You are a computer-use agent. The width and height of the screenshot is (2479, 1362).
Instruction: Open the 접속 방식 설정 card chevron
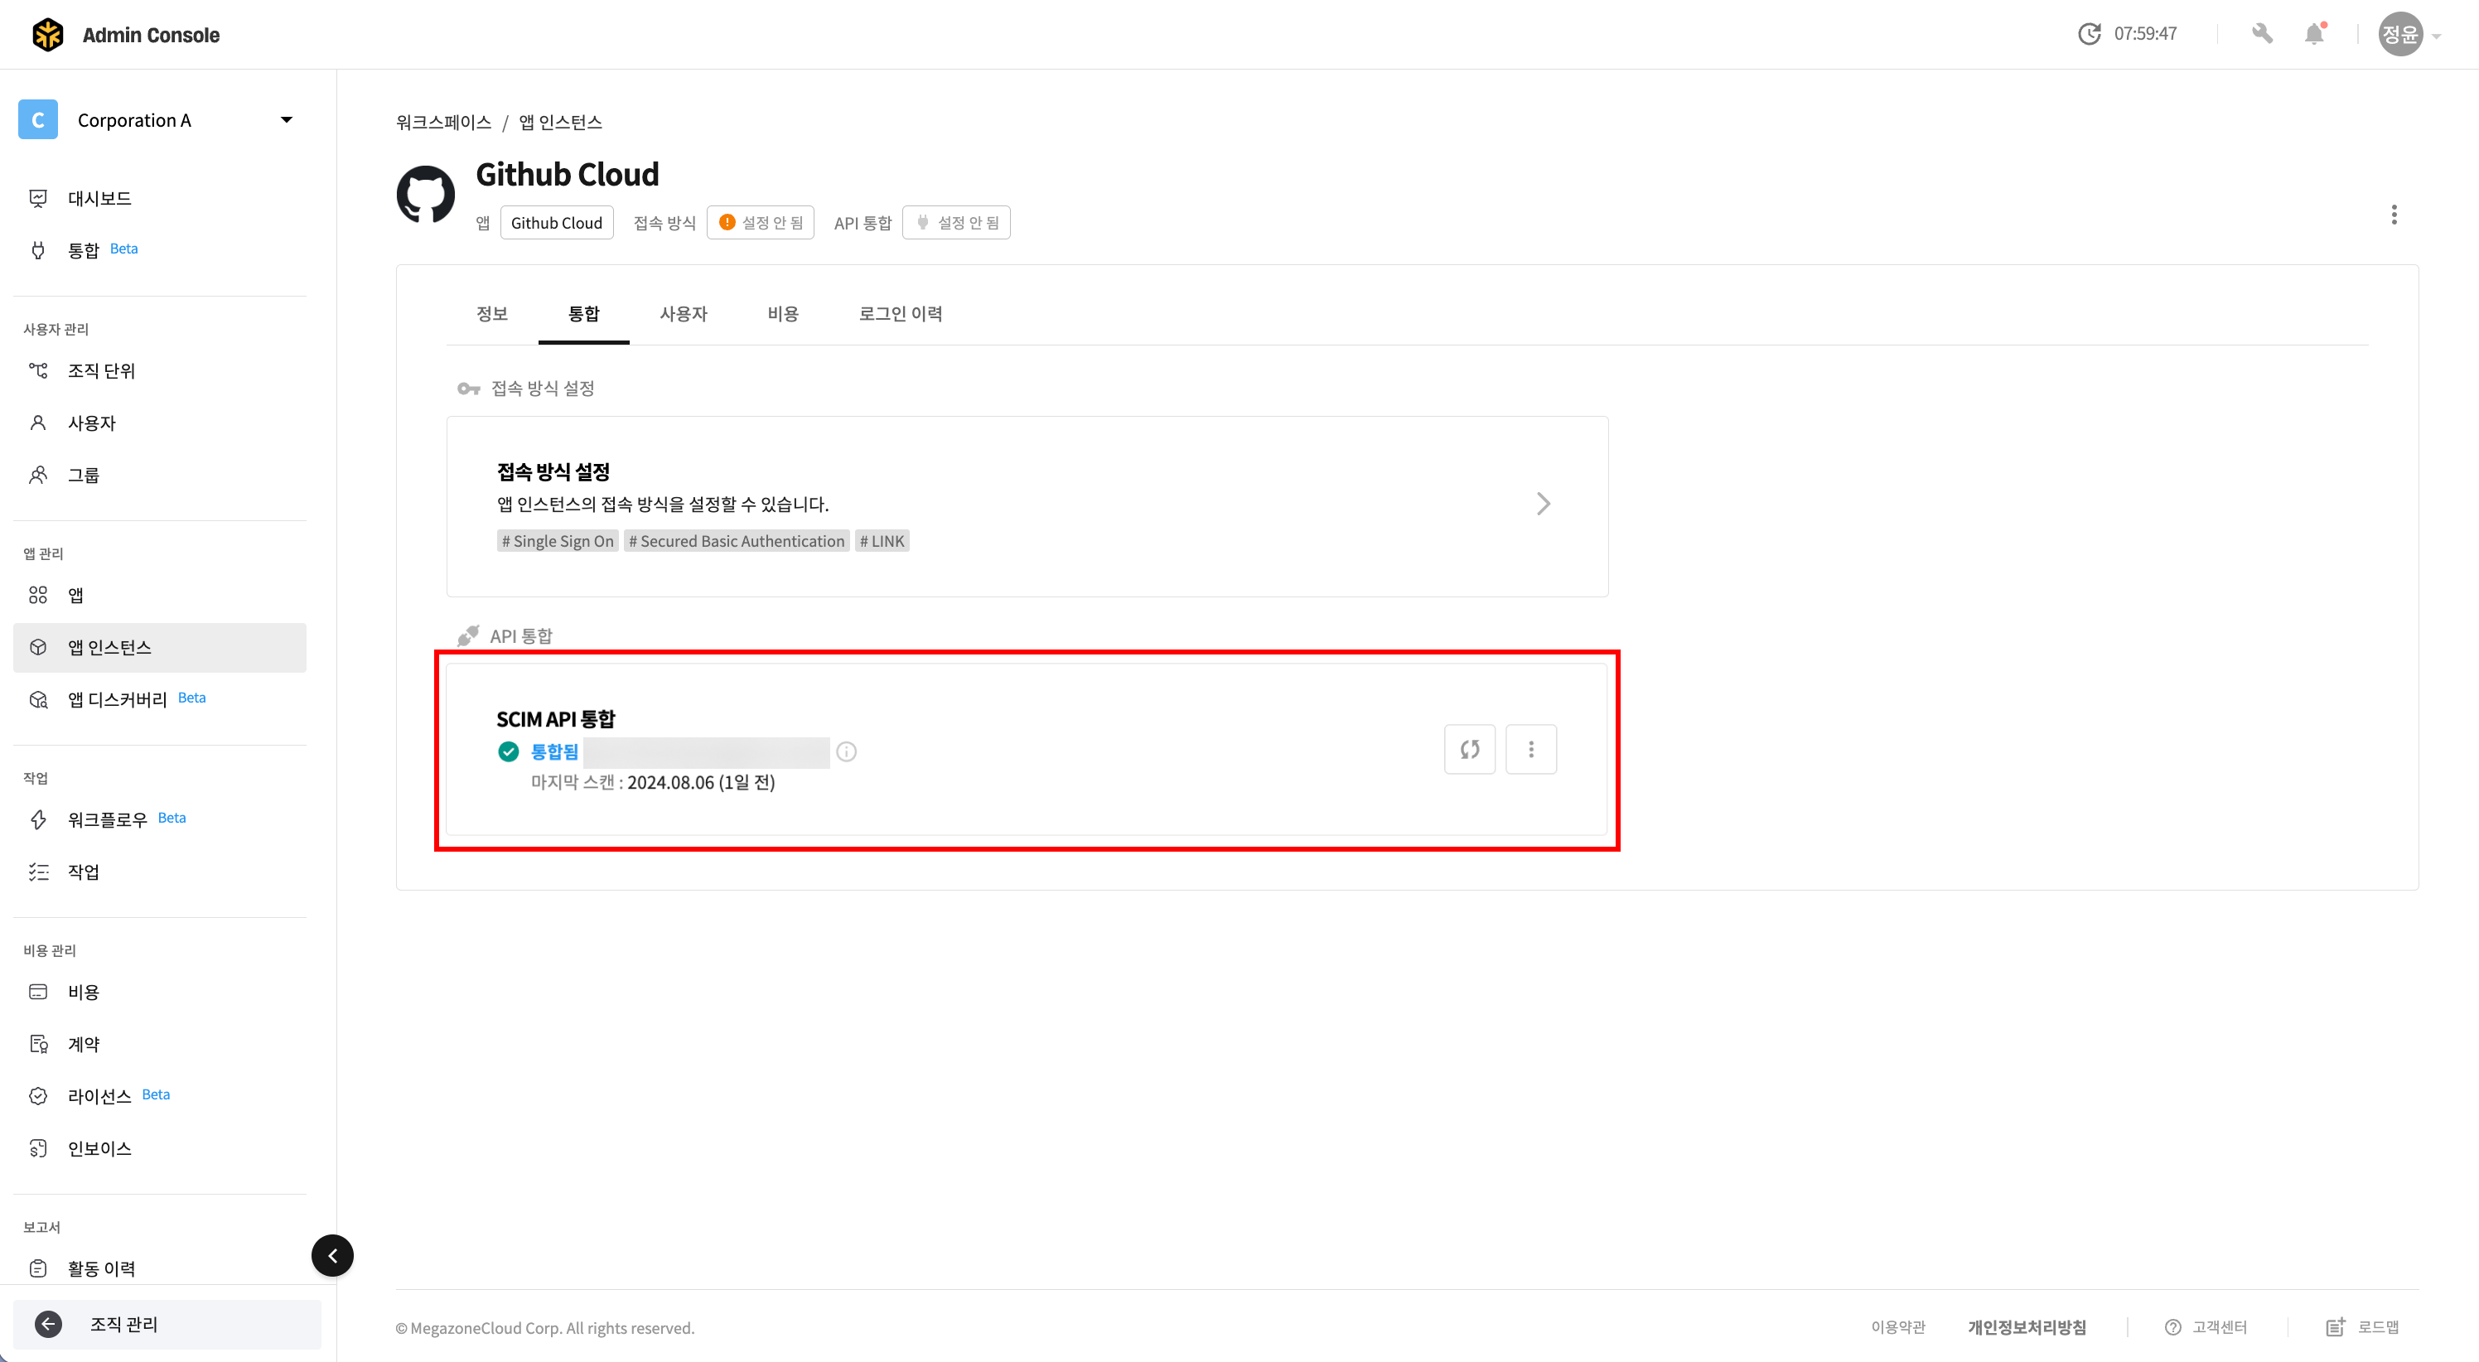click(x=1544, y=504)
